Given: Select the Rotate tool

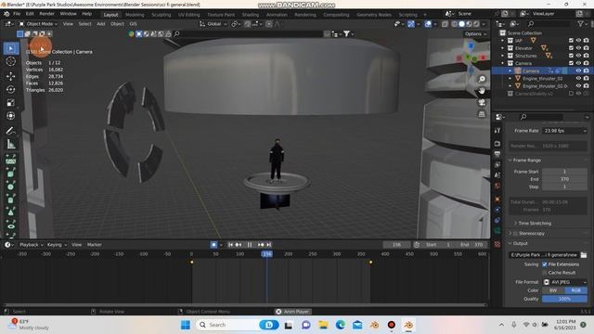Looking at the screenshot, I should (10, 89).
